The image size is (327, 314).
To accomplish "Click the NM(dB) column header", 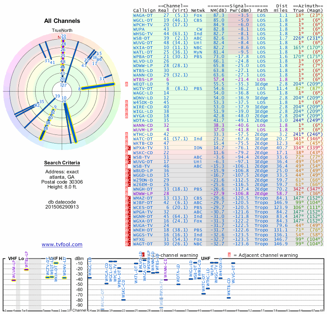I will pos(218,11).
